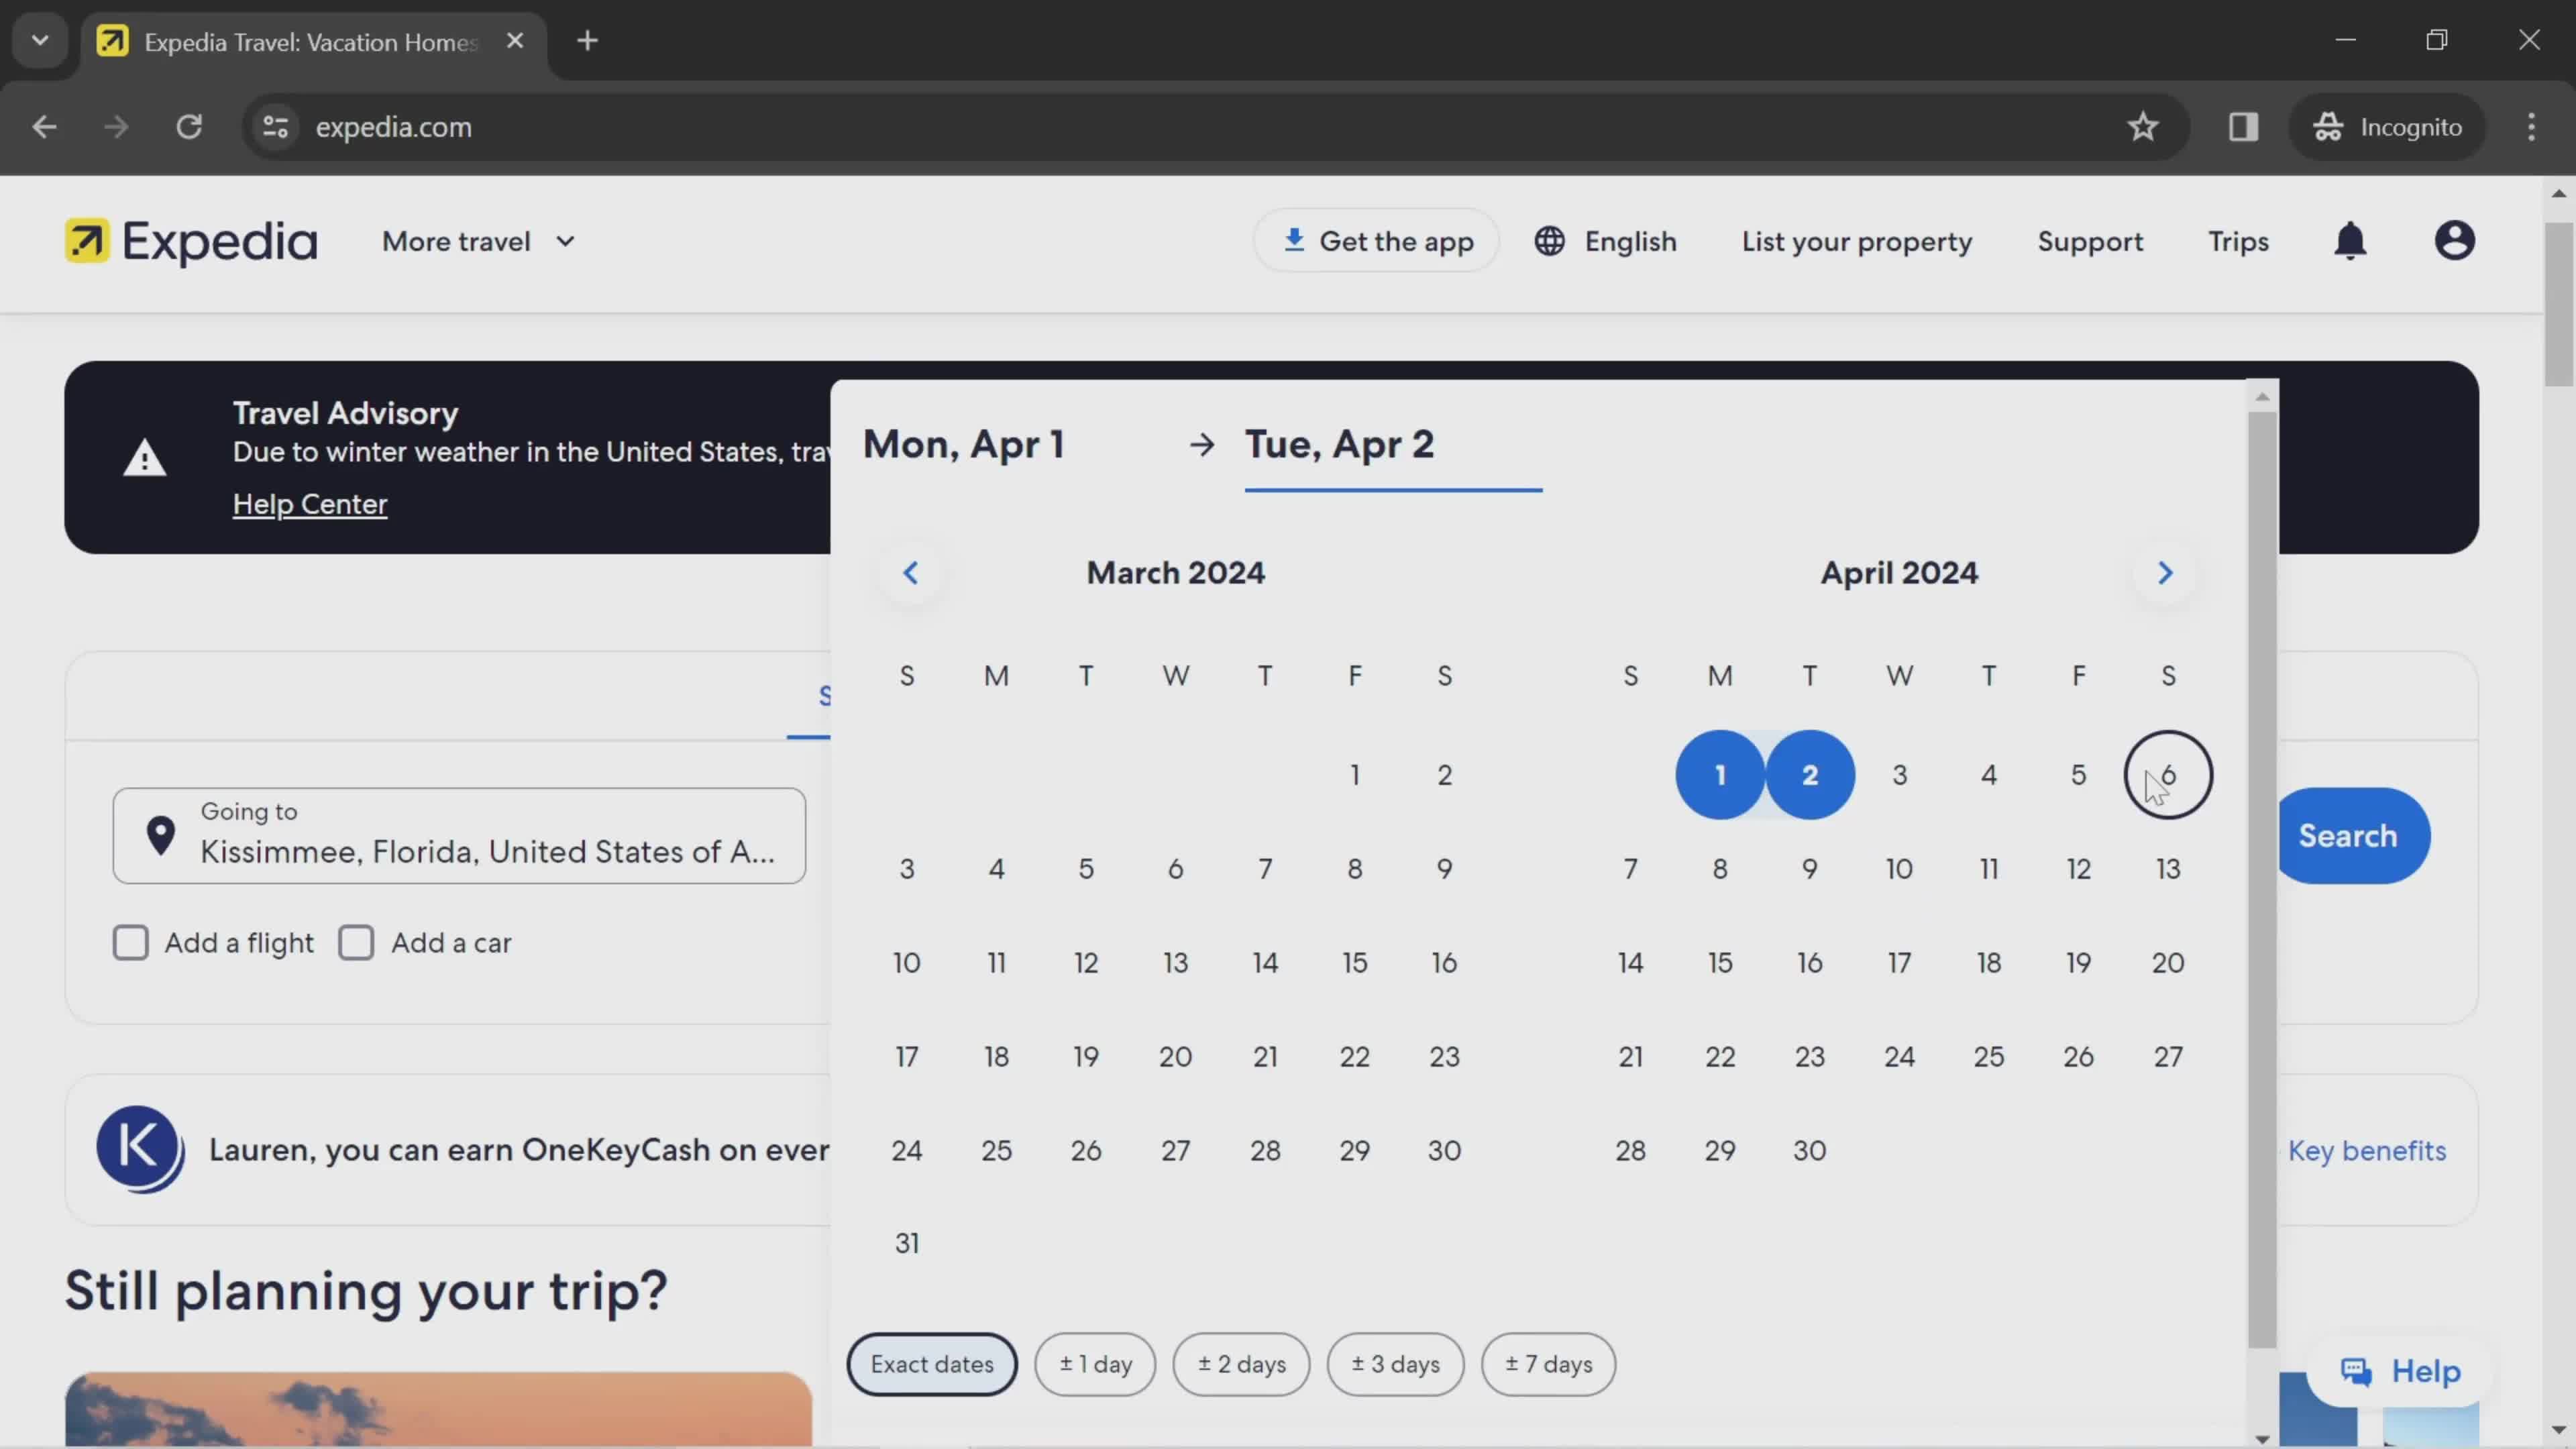Image resolution: width=2576 pixels, height=1449 pixels.
Task: Click the search magnifier Search button
Action: [2348, 835]
